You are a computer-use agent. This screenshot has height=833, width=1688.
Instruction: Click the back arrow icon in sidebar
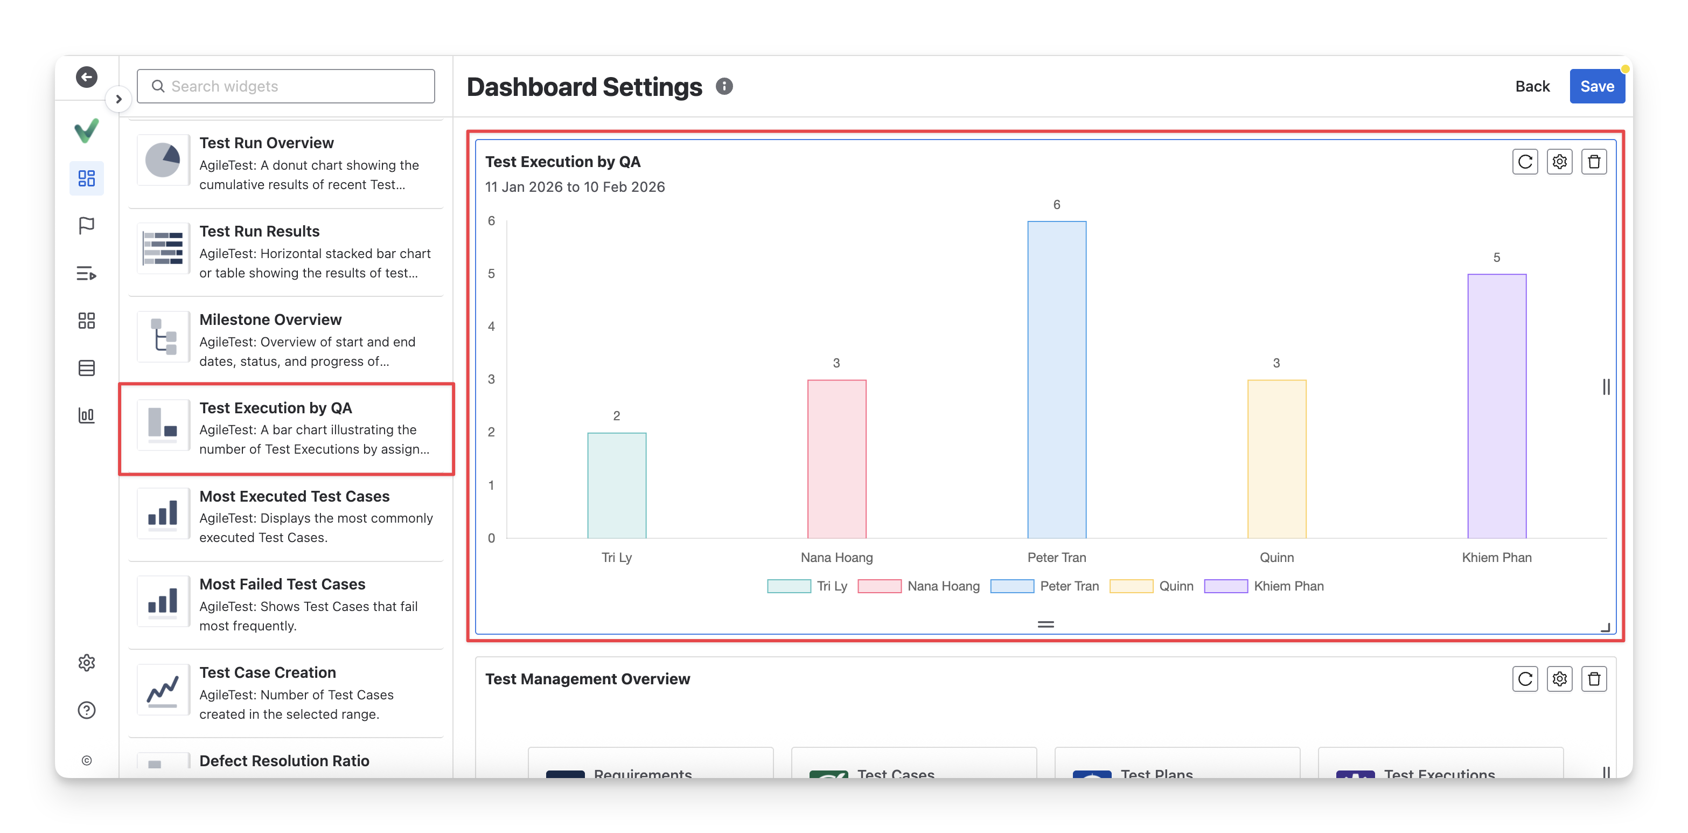(x=87, y=77)
